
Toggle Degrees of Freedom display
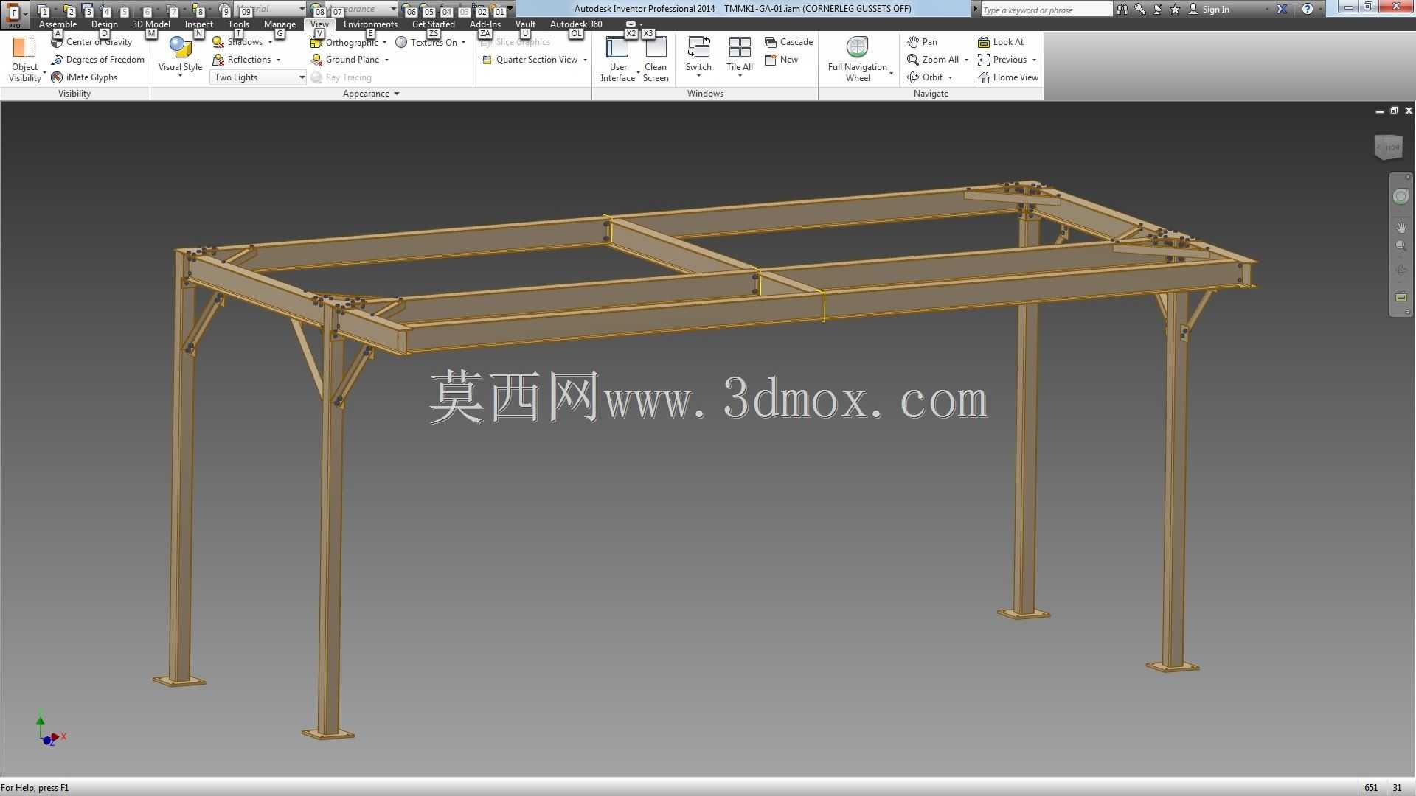[x=97, y=60]
